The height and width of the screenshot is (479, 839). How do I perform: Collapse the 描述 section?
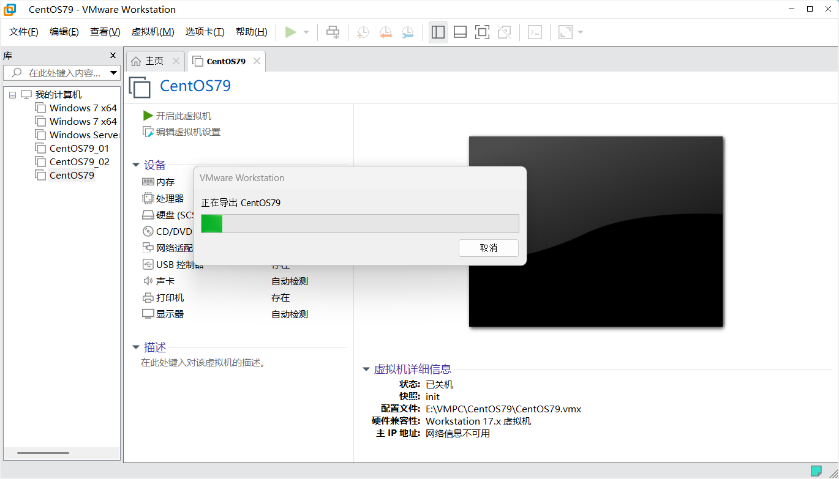click(x=136, y=347)
